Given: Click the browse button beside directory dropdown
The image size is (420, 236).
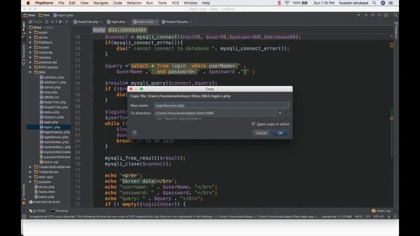Looking at the screenshot, I should click(x=287, y=113).
